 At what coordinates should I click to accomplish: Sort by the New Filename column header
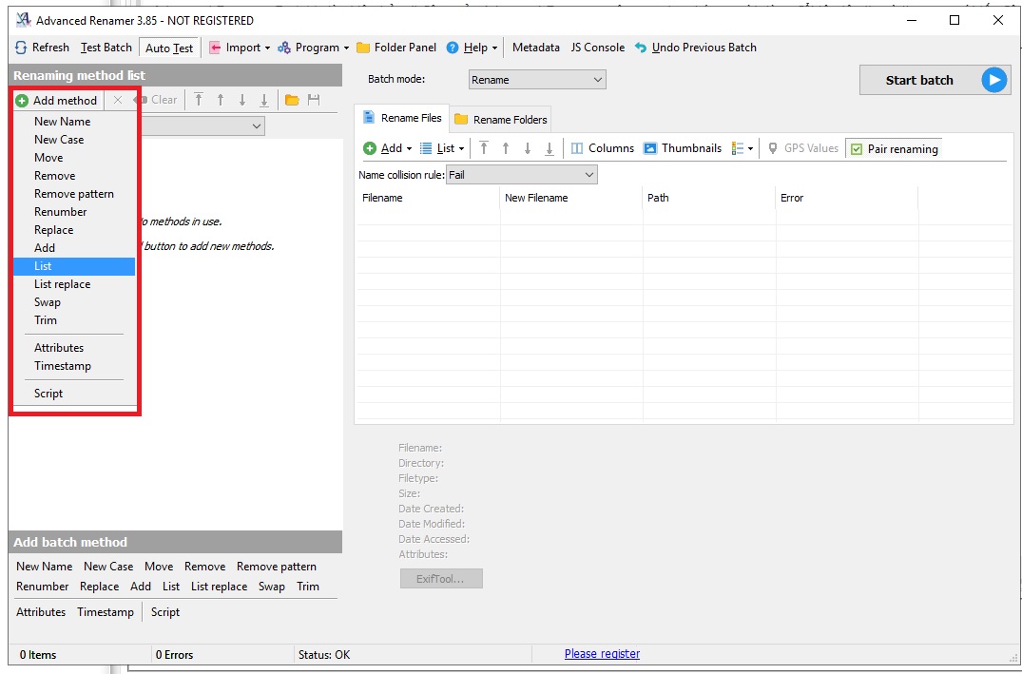[571, 198]
